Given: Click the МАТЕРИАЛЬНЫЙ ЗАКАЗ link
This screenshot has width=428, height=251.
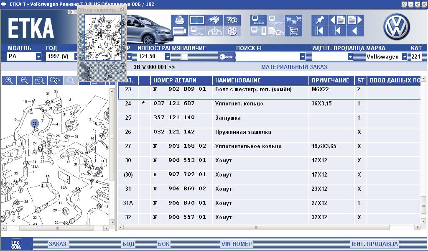Looking at the screenshot, I should 294,67.
